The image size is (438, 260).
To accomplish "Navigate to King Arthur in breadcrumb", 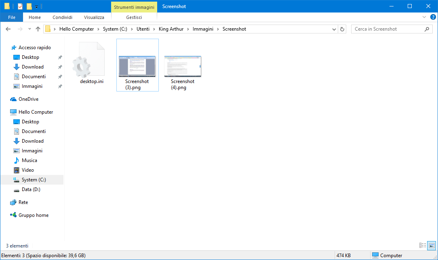I will click(172, 29).
